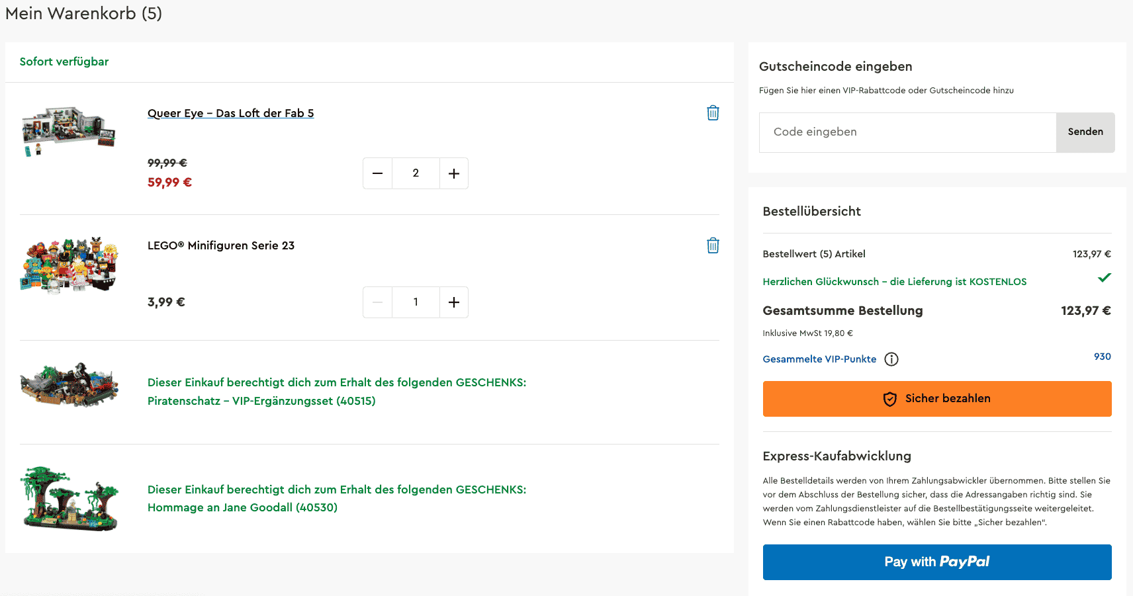Click Inklusive MwSt 19,80 € text
The height and width of the screenshot is (596, 1133).
point(807,333)
